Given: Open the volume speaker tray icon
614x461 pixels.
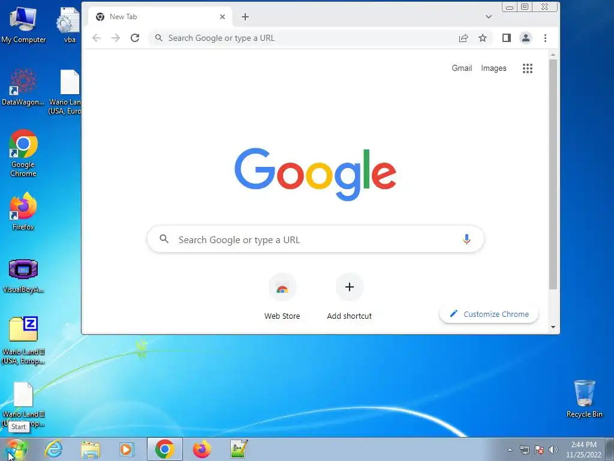Looking at the screenshot, I should point(553,450).
